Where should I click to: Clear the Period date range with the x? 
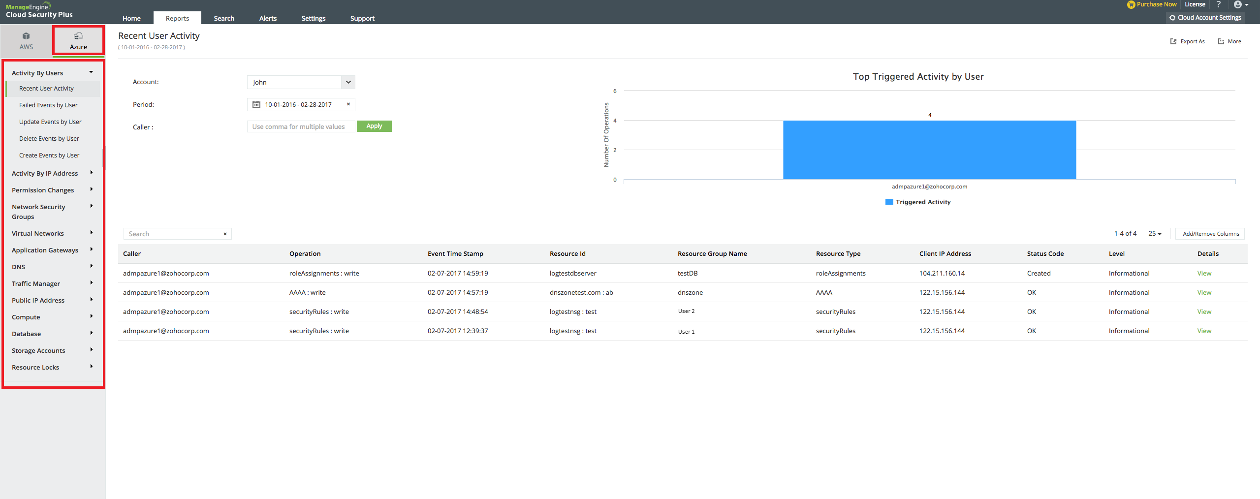pos(348,104)
